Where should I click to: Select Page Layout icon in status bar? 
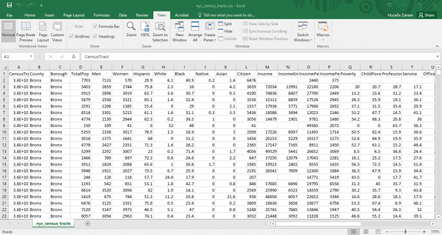(x=366, y=231)
